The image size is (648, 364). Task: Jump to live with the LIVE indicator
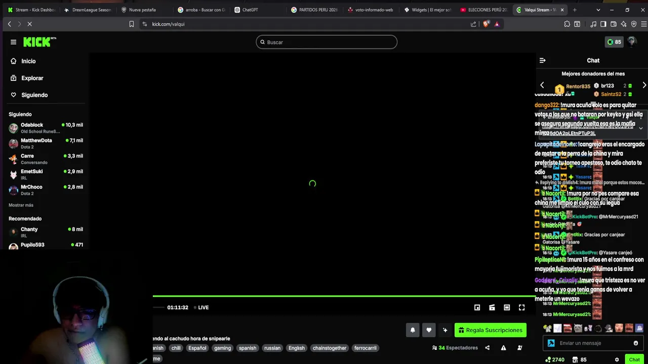201,307
